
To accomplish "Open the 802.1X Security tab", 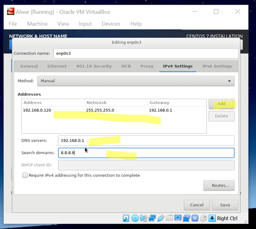I will click(x=94, y=66).
